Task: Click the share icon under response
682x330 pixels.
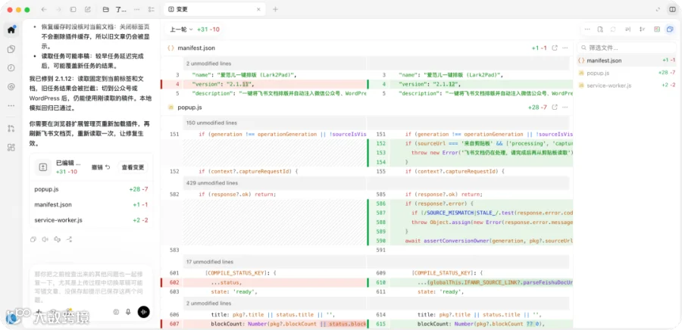Action: point(69,239)
